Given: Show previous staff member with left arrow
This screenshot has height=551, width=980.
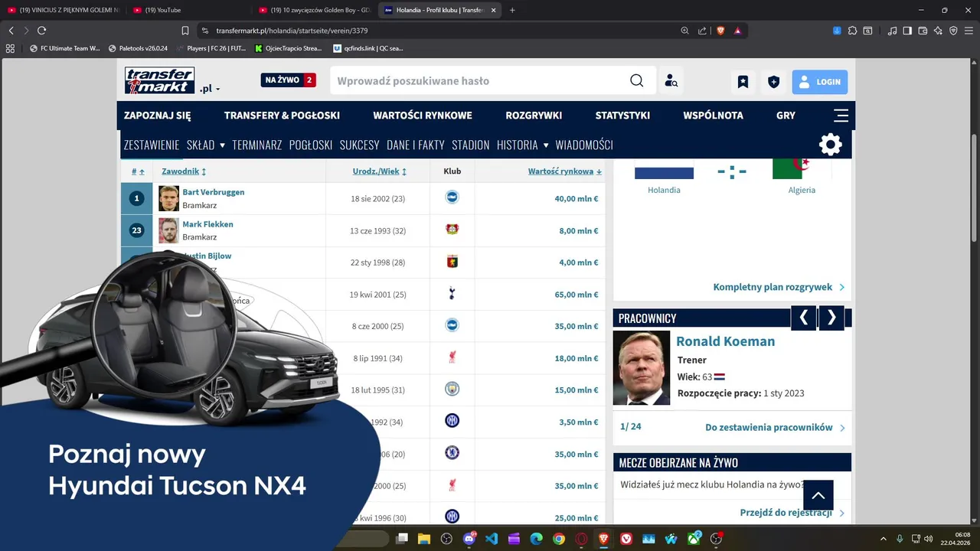Looking at the screenshot, I should pyautogui.click(x=803, y=318).
